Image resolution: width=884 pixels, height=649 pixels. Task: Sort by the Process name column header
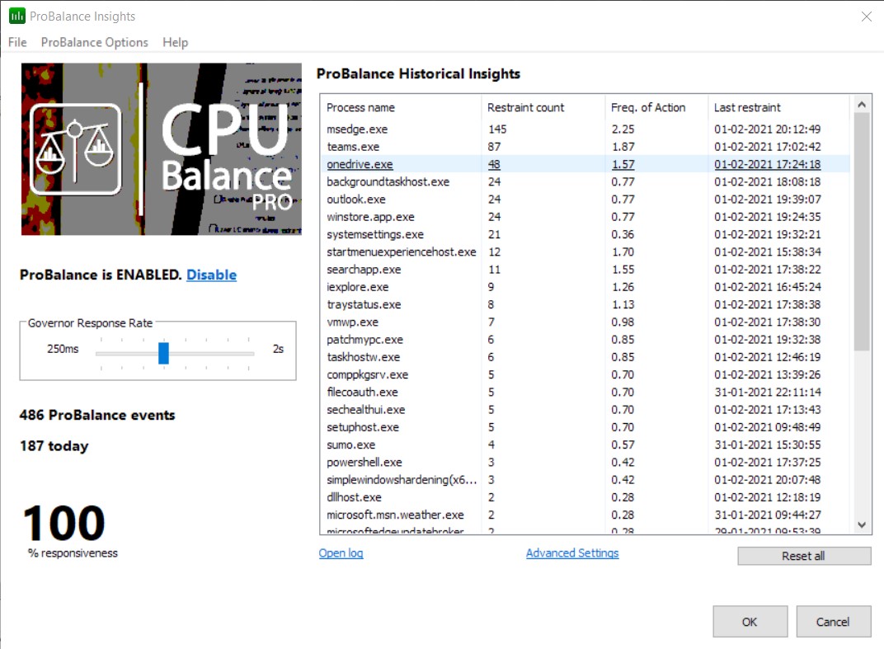[400, 107]
